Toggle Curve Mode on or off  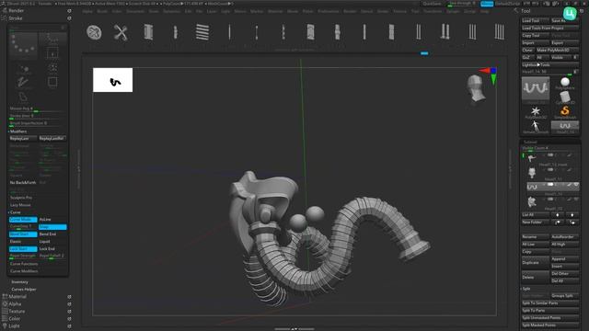pos(23,220)
